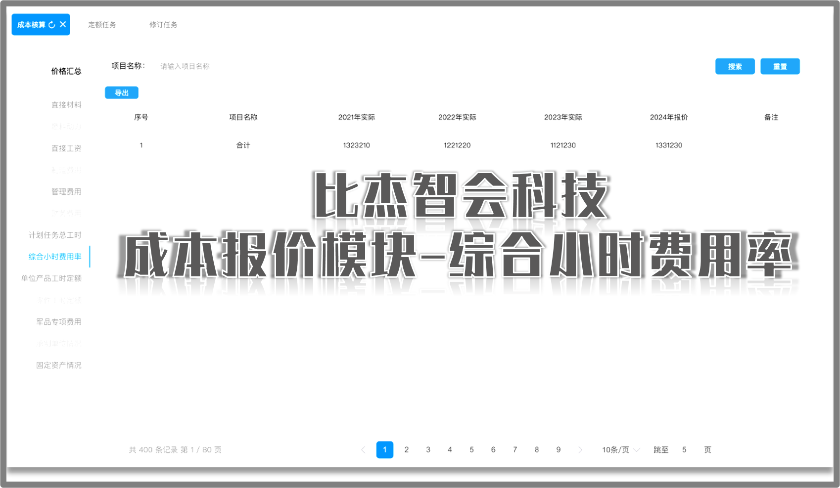Image resolution: width=840 pixels, height=488 pixels.
Task: Go to previous page arrow
Action: (x=363, y=450)
